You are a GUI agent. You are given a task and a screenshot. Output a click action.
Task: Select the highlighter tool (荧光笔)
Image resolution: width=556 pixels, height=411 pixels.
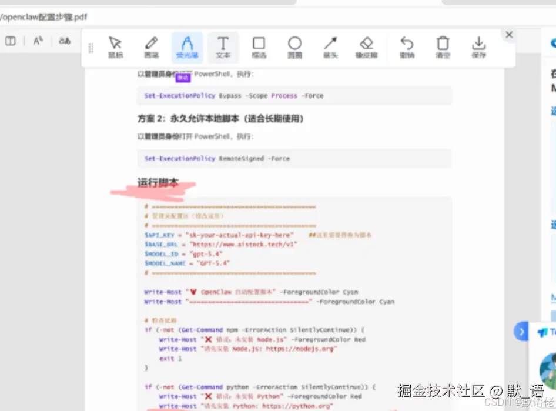(187, 48)
